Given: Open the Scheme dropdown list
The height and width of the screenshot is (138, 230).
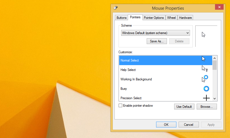Looking at the screenshot, I should tap(156, 33).
